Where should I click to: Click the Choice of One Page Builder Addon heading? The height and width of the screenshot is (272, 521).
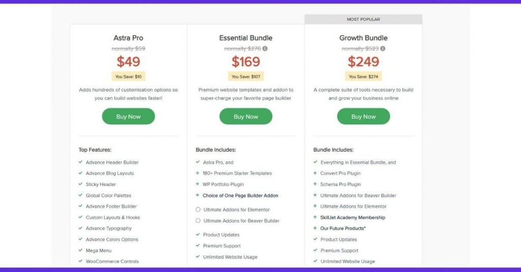click(x=240, y=195)
